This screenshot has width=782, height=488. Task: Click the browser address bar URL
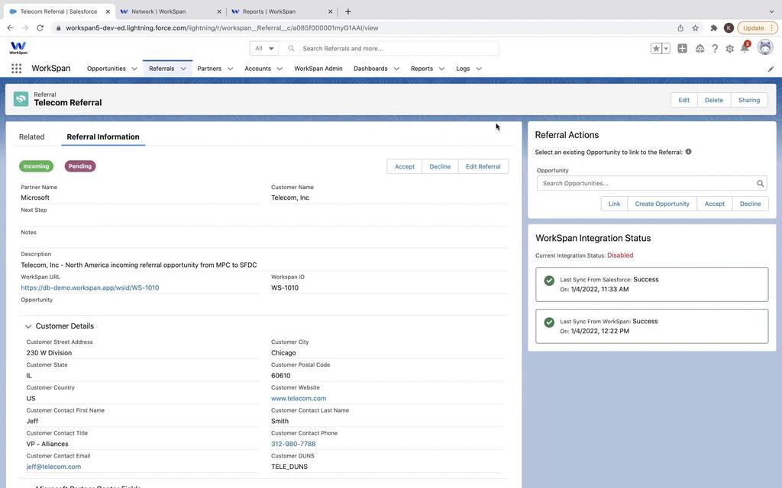click(222, 28)
